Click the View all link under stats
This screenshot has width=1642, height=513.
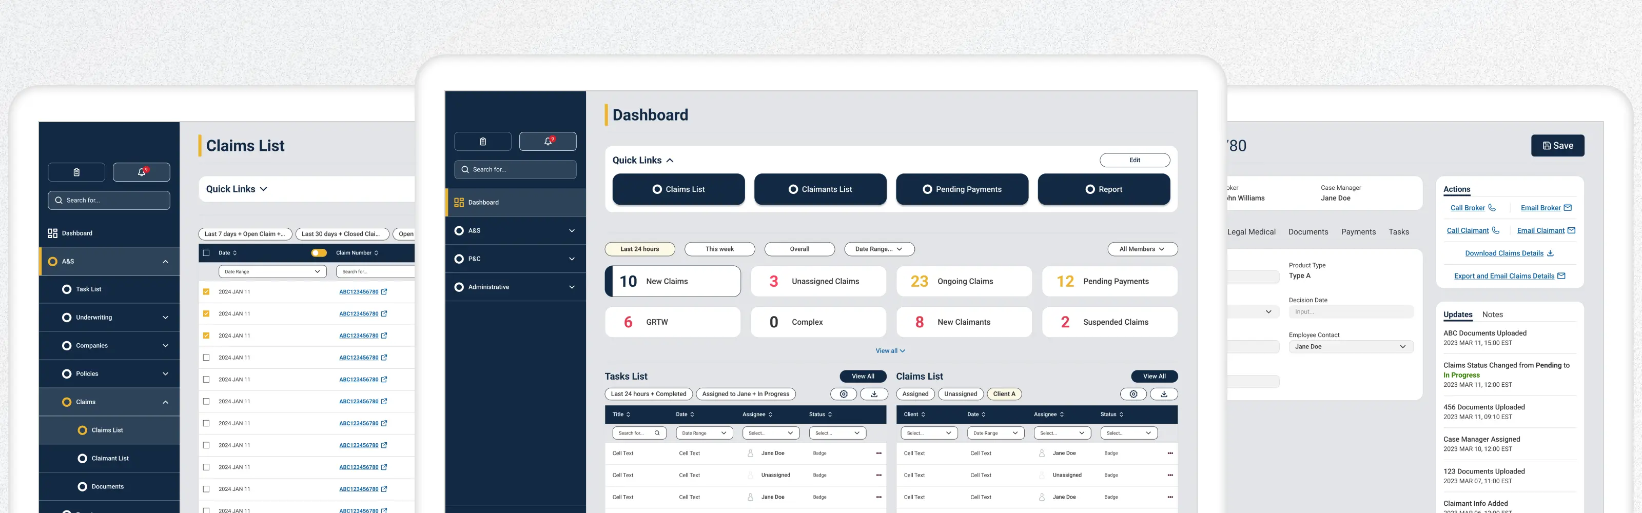tap(890, 351)
